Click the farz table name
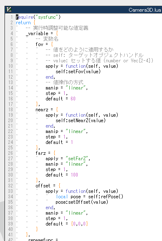Image resolution: width=162 pixels, height=241 pixels. click(x=40, y=153)
